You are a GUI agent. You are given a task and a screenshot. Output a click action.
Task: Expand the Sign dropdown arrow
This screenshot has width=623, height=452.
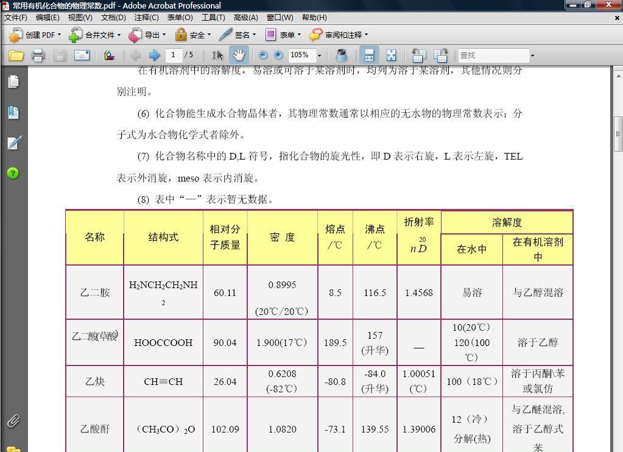click(x=255, y=35)
